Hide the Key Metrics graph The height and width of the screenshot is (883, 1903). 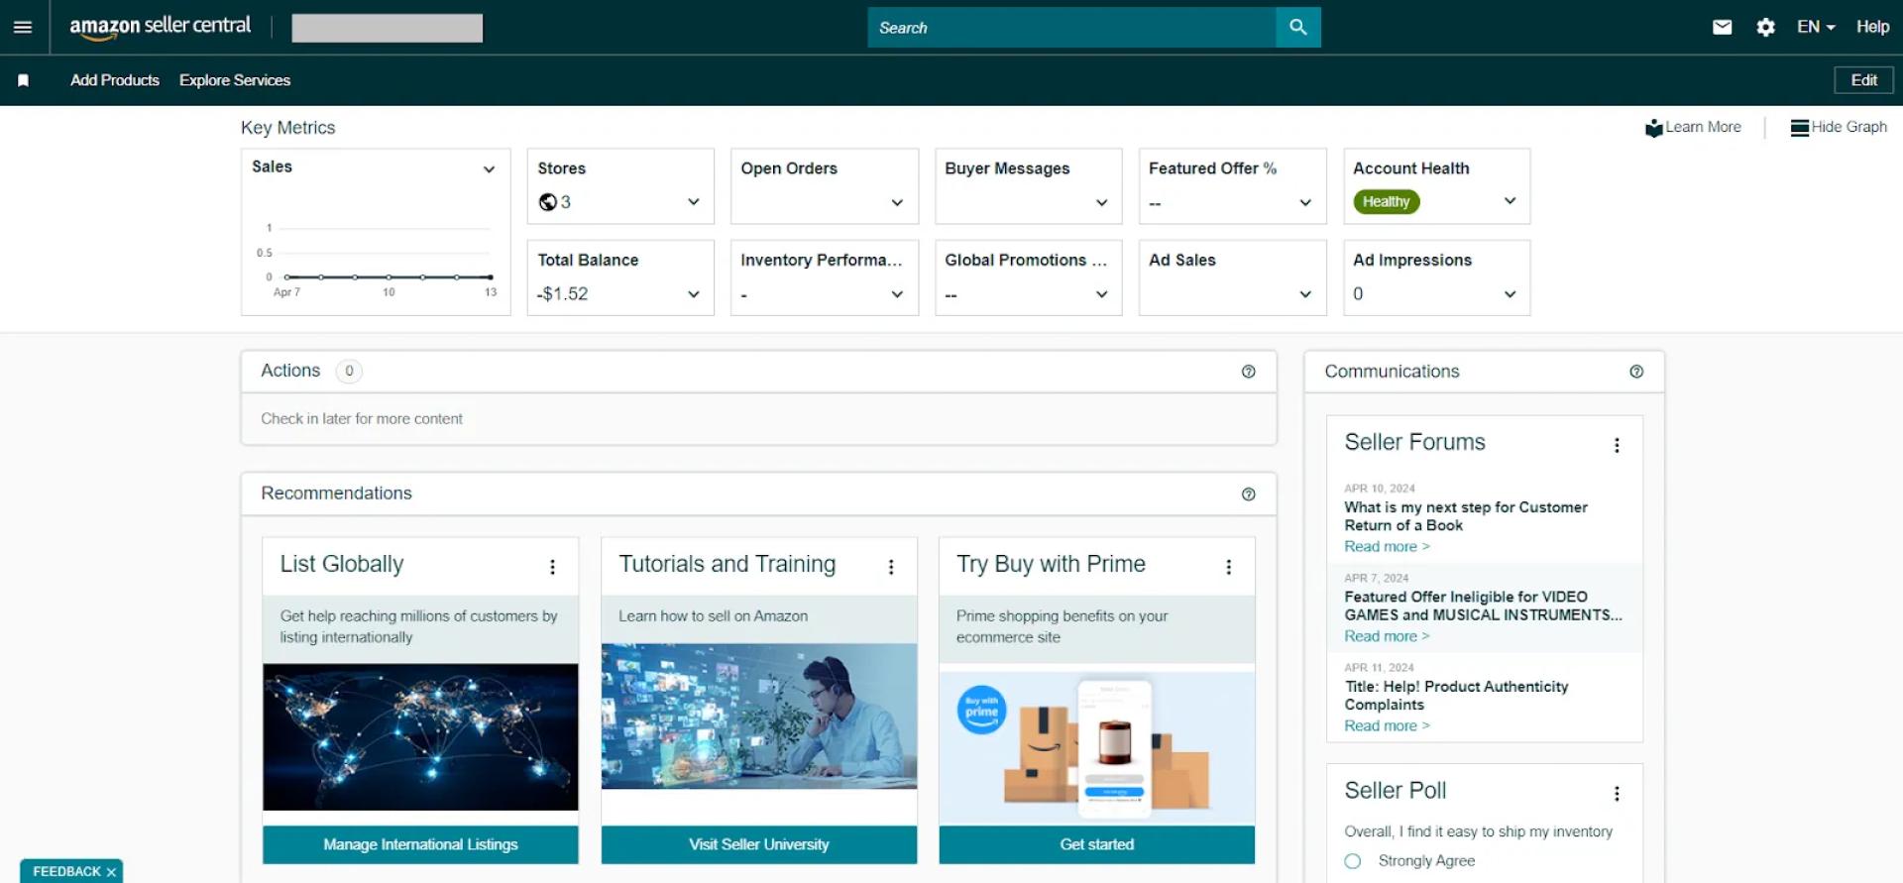click(1839, 128)
